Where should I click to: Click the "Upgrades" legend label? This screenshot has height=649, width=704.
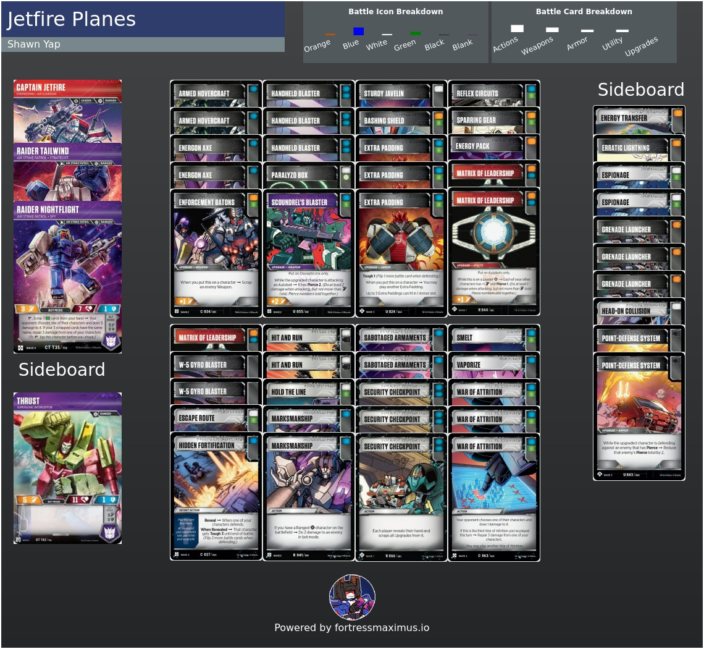point(641,46)
